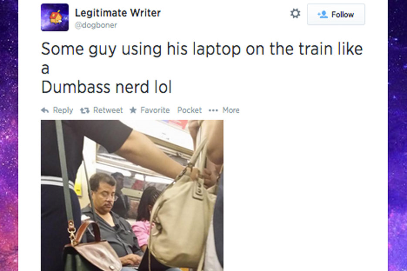Visit the @dogboner handle link
Screen dimensions: 407x271
click(96, 25)
